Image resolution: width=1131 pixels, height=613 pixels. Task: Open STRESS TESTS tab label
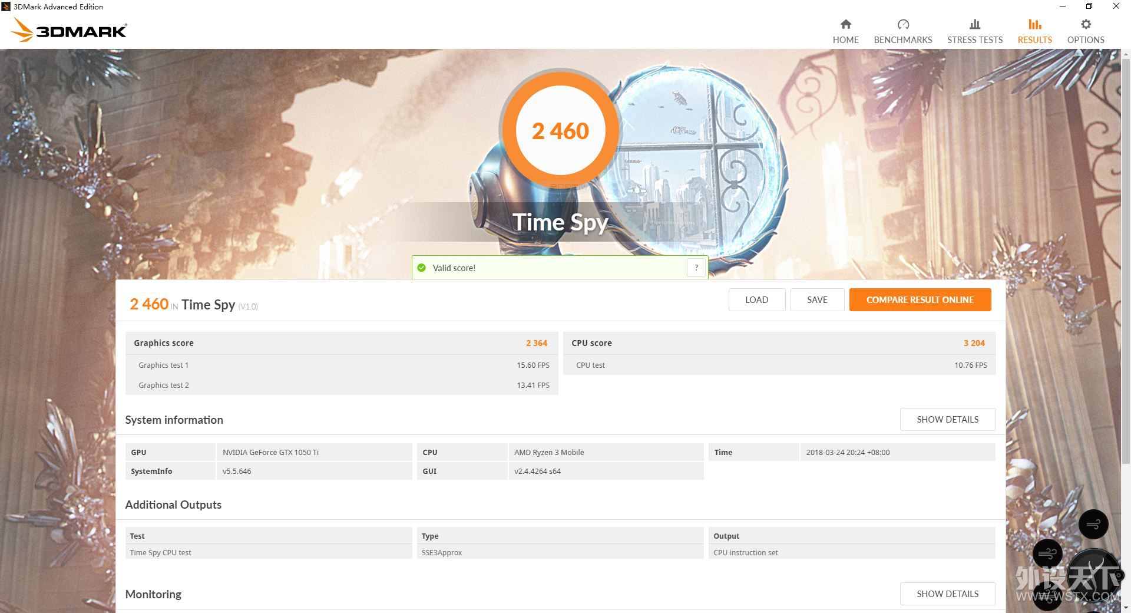coord(975,39)
